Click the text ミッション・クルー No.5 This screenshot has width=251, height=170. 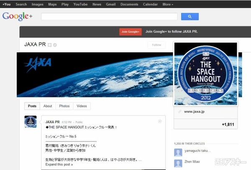click(x=61, y=137)
